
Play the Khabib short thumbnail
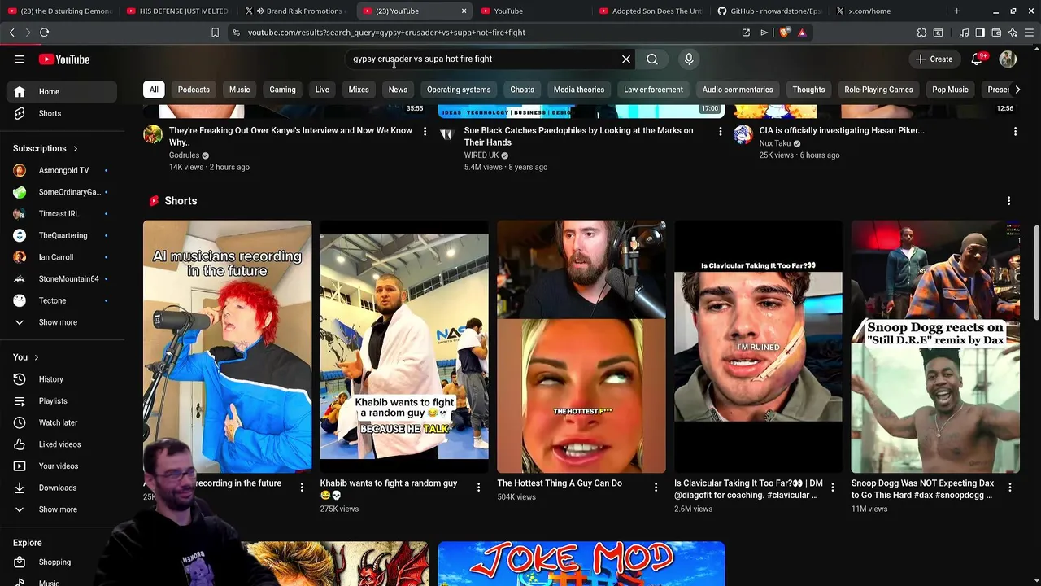(x=404, y=347)
